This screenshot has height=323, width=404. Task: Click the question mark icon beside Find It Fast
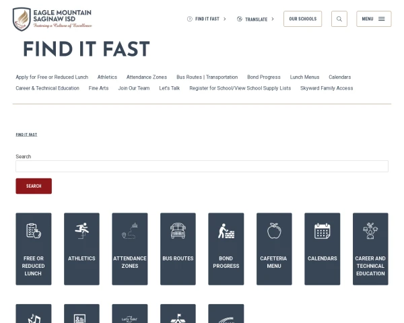pyautogui.click(x=190, y=19)
